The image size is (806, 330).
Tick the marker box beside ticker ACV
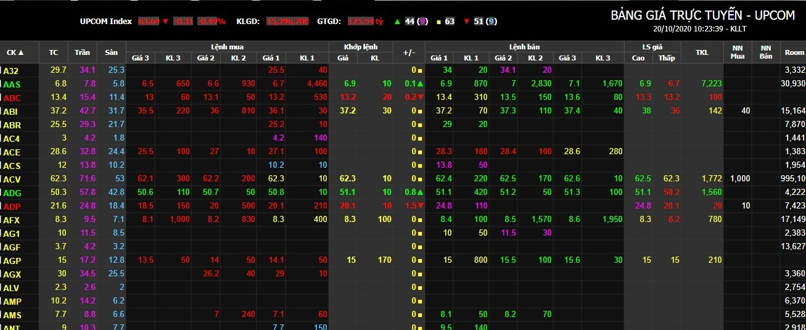1,178
